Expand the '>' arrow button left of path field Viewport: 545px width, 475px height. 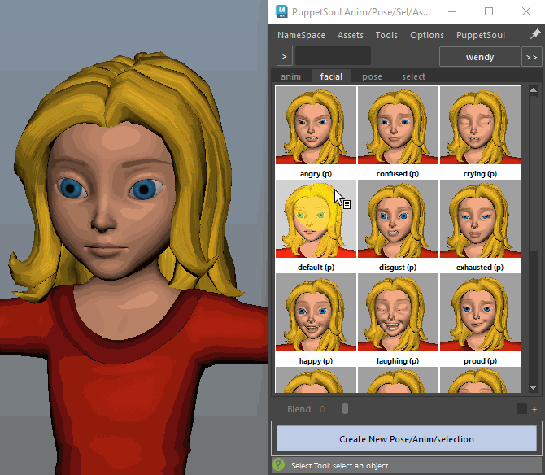[285, 56]
